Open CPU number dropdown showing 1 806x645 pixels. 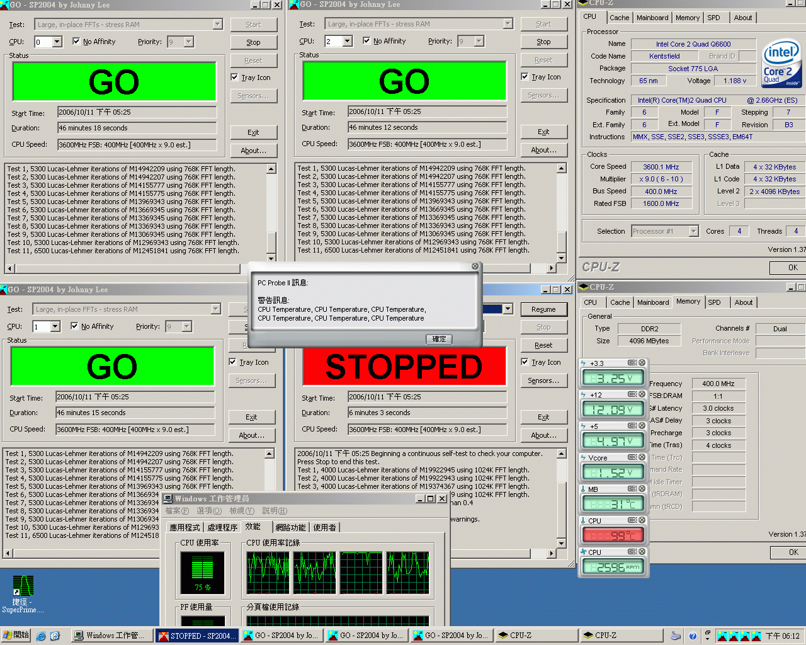(x=55, y=327)
